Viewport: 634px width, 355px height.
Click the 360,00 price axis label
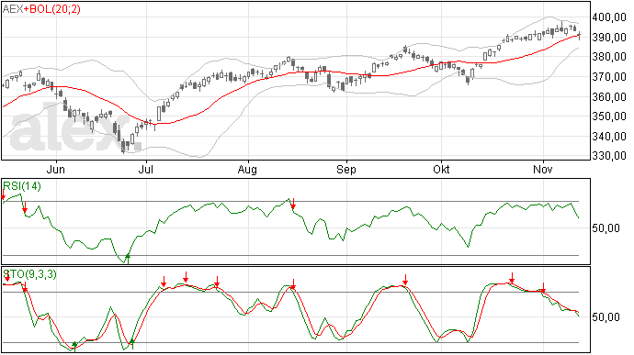point(609,97)
